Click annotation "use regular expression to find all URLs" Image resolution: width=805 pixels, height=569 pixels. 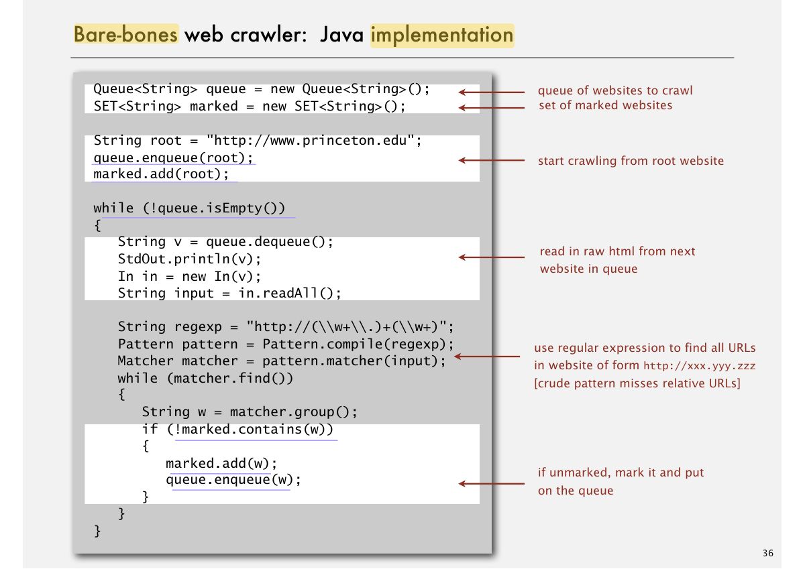click(645, 349)
